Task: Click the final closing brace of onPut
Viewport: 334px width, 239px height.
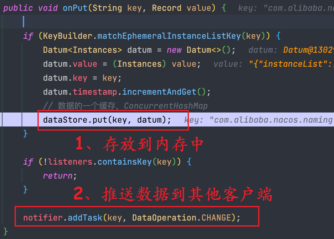Action: [x=5, y=231]
